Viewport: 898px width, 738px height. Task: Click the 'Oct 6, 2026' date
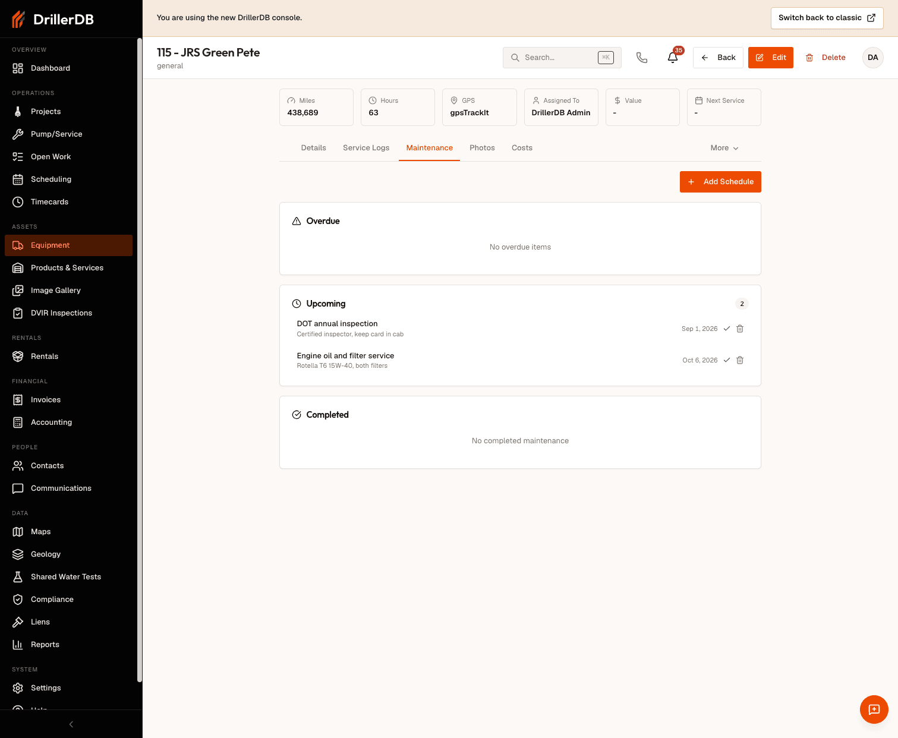coord(700,360)
